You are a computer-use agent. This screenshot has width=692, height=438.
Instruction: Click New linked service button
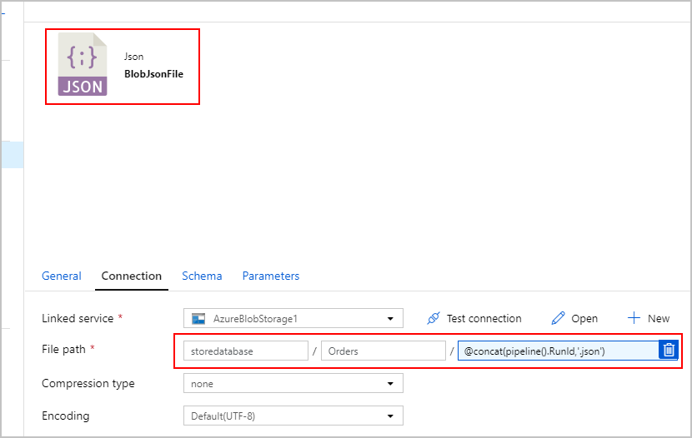click(649, 318)
